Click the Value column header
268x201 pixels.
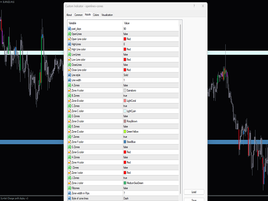click(151, 23)
